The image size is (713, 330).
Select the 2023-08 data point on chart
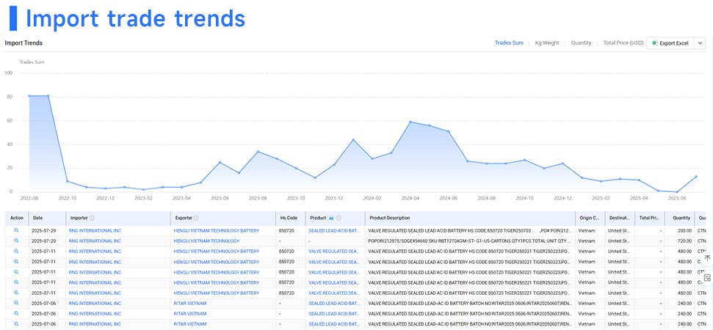coord(258,152)
